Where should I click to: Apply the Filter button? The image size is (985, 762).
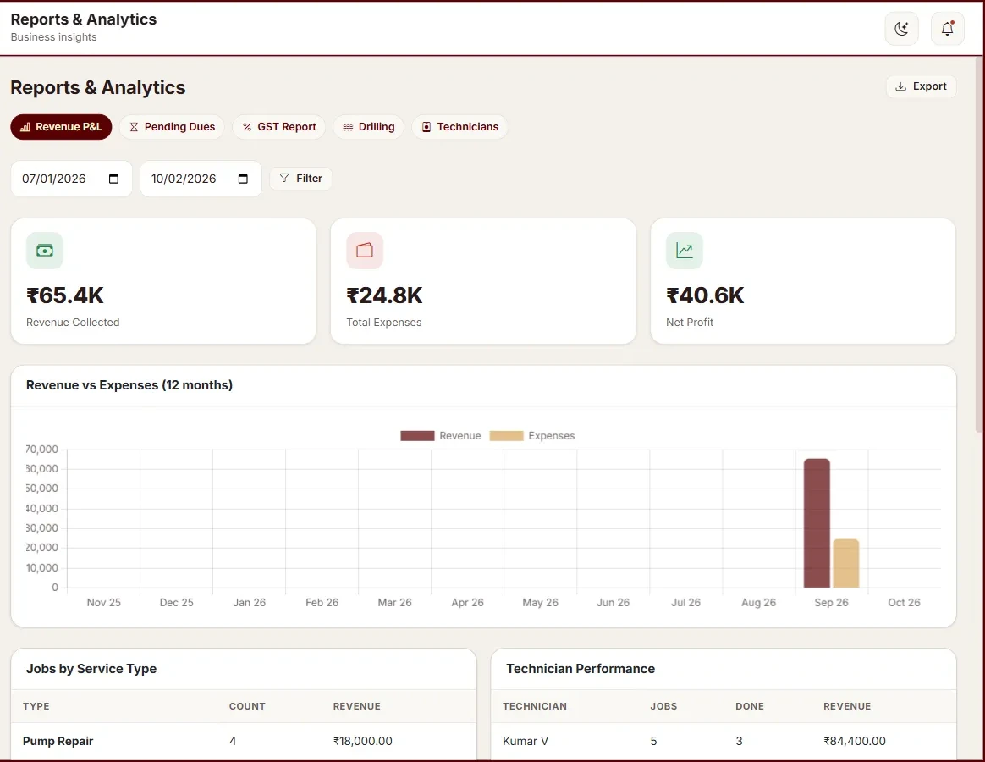tap(300, 179)
